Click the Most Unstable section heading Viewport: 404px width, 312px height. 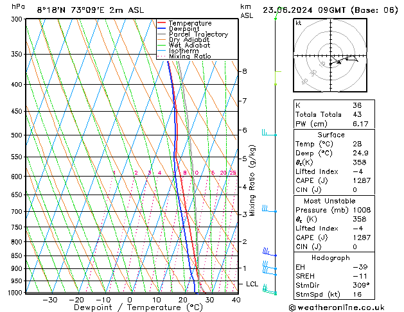[329, 201]
